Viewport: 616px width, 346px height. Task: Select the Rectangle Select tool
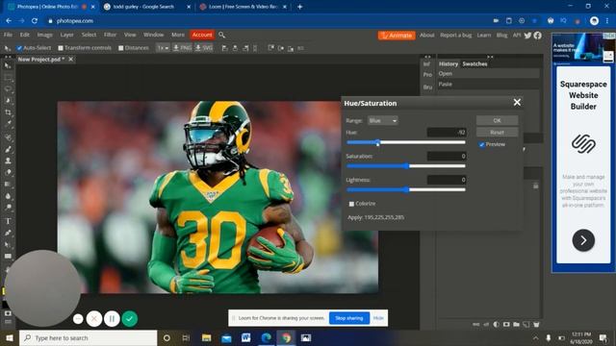click(x=8, y=77)
